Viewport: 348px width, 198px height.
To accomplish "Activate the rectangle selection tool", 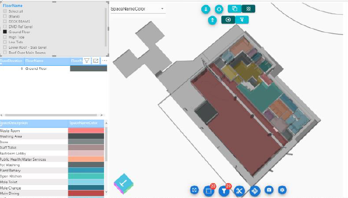I will [208, 190].
